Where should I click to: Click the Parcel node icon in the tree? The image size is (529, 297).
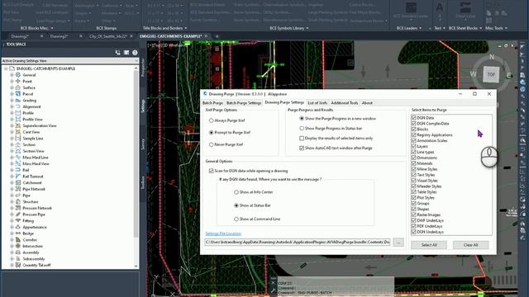point(18,94)
